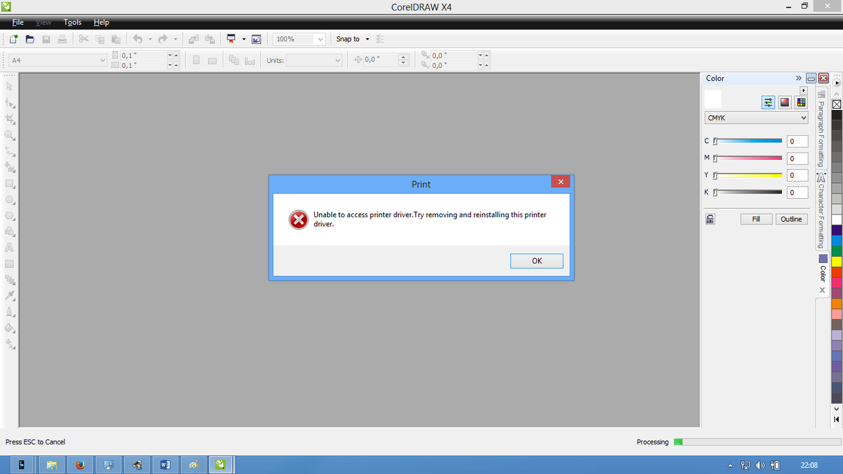The image size is (843, 474).
Task: Open a file with the folder icon
Action: [30, 39]
